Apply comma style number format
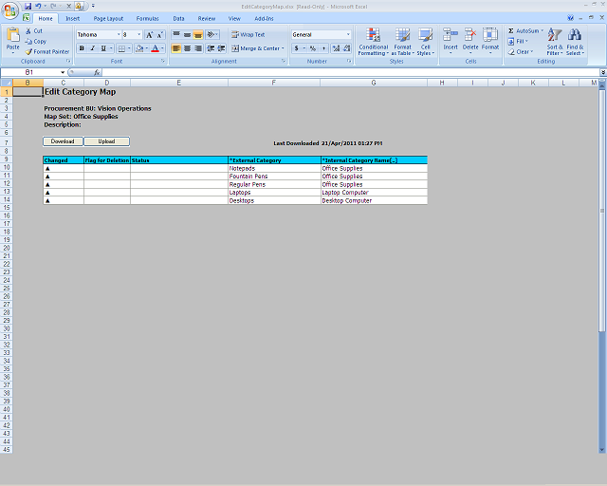This screenshot has width=607, height=486. [x=323, y=48]
